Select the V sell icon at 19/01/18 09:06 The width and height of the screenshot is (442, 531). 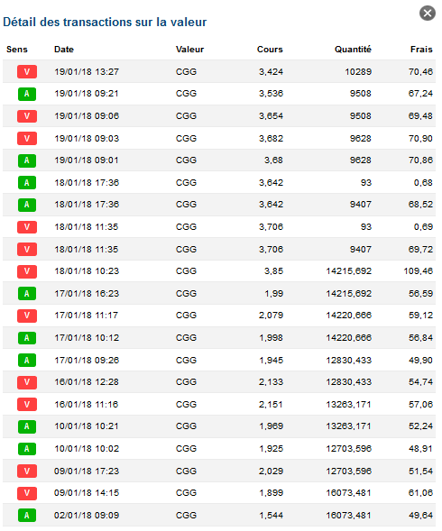[x=27, y=116]
